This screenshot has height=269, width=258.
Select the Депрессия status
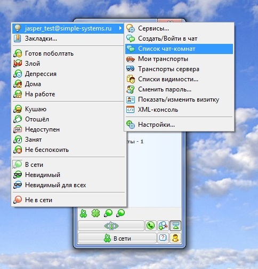pyautogui.click(x=68, y=74)
